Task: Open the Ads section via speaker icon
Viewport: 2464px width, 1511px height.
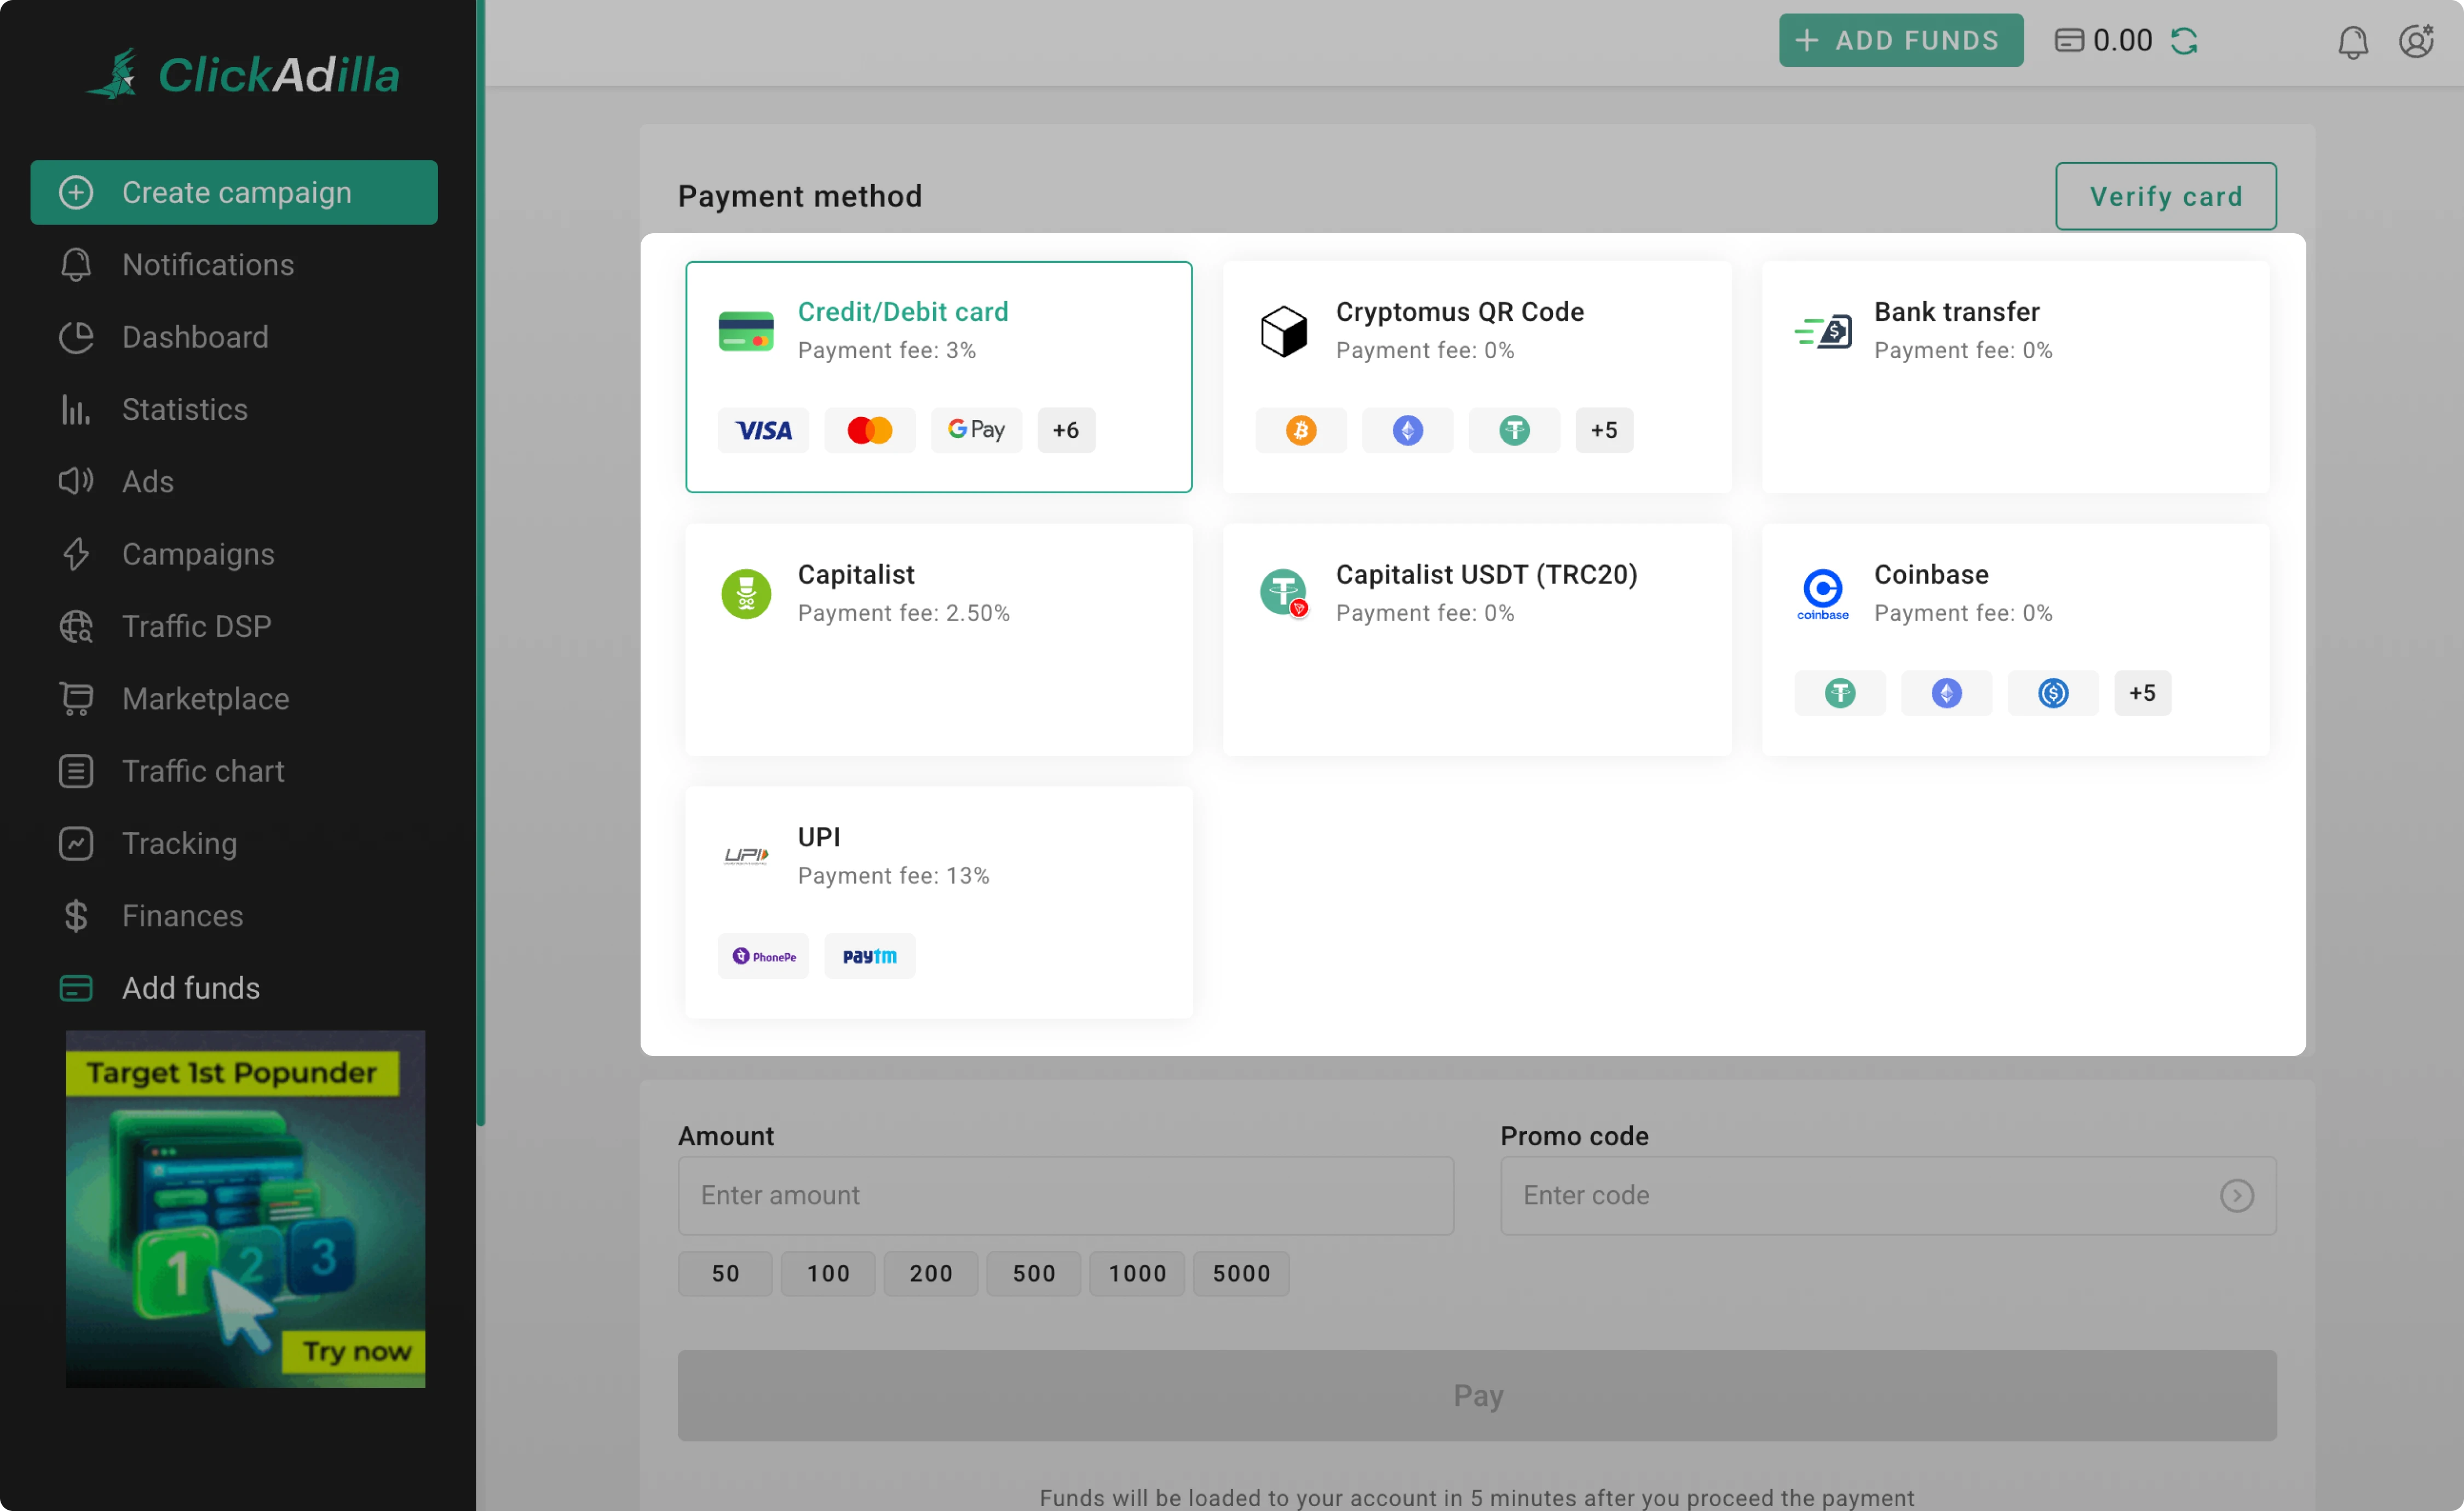Action: (x=76, y=481)
